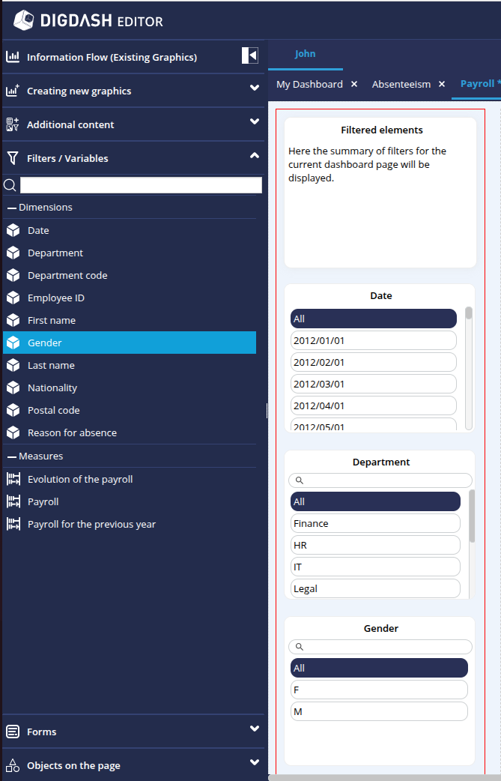Image resolution: width=501 pixels, height=781 pixels.
Task: Click the Employee ID cube icon
Action: (x=13, y=298)
